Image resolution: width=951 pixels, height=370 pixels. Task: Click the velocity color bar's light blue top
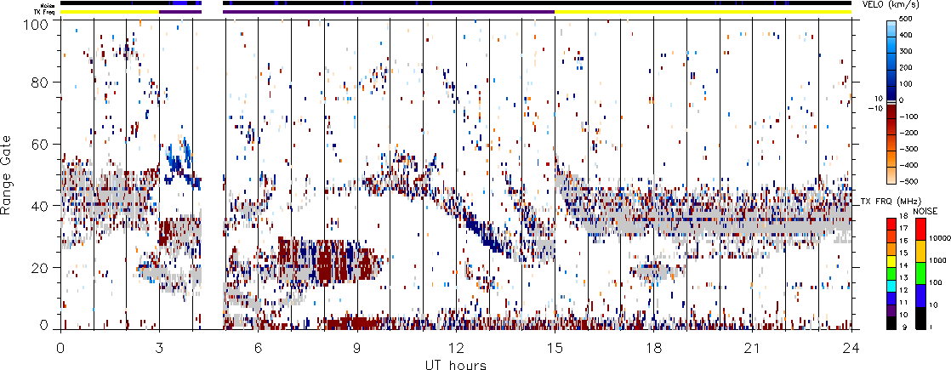coord(894,26)
